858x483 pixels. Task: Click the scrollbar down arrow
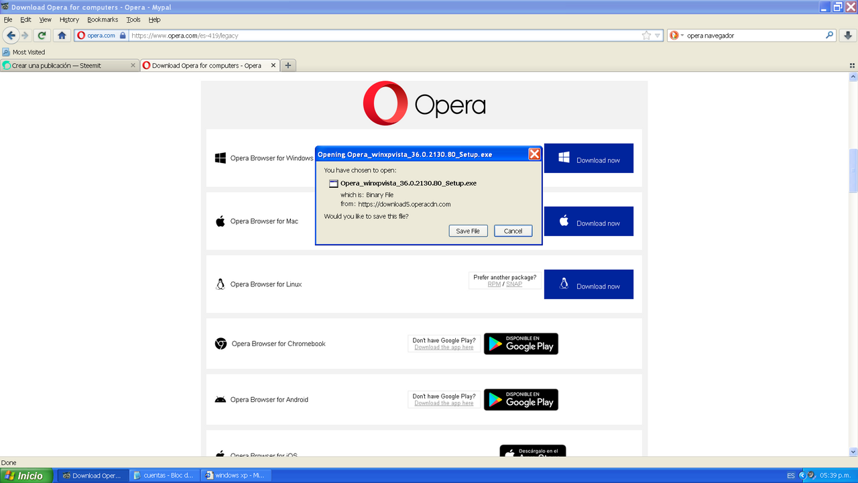coord(853,452)
